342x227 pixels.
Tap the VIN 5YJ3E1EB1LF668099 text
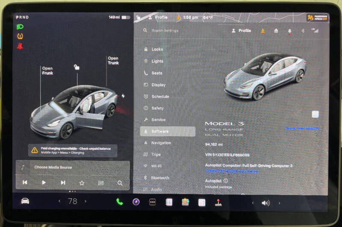[227, 155]
